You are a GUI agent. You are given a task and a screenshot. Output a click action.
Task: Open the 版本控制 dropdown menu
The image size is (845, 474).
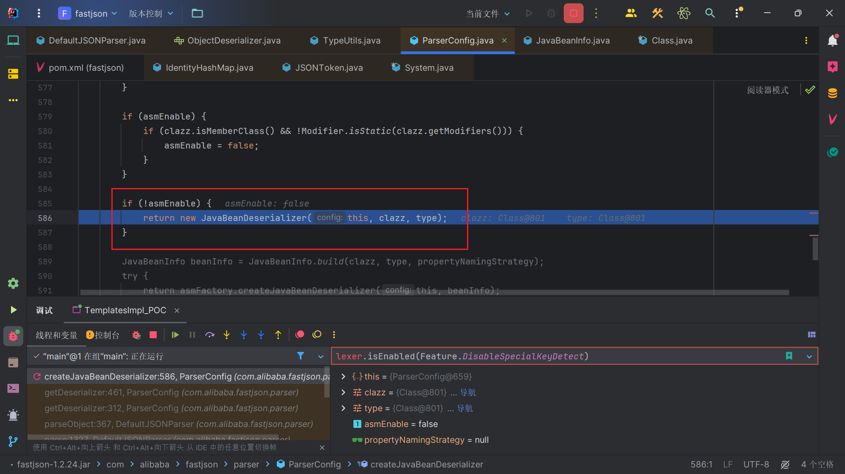coord(151,13)
